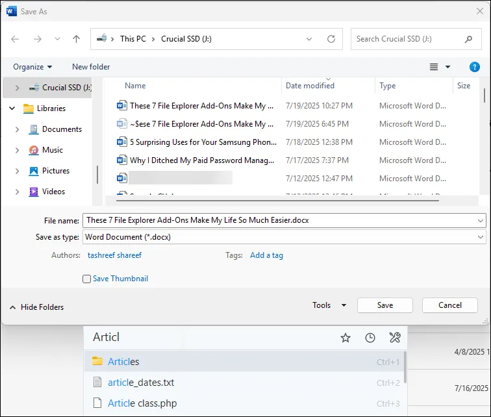Image resolution: width=491 pixels, height=417 pixels.
Task: Click the Save button
Action: point(385,305)
